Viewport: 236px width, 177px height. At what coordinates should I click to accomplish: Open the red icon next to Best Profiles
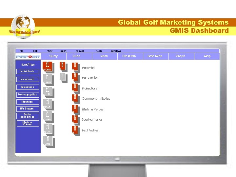point(76,130)
